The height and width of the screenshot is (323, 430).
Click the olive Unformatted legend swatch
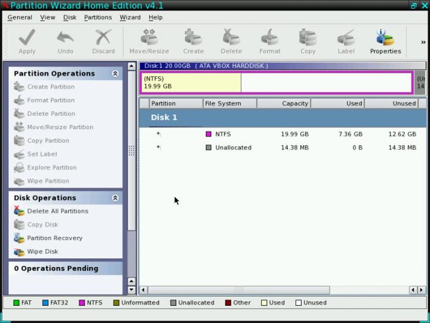116,303
